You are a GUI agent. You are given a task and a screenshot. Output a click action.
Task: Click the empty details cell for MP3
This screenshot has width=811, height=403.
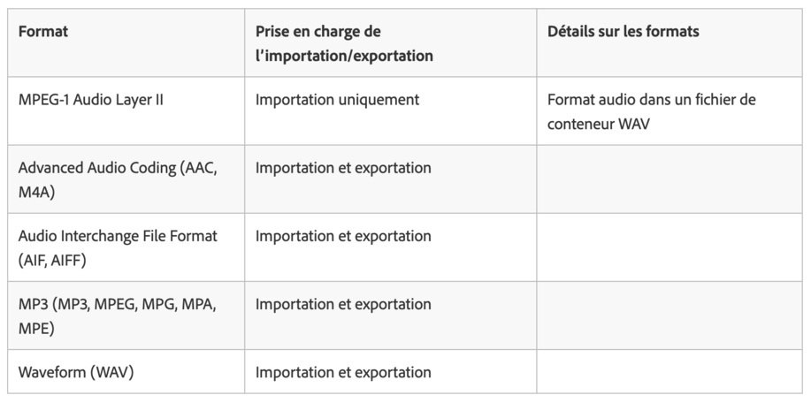pos(669,316)
